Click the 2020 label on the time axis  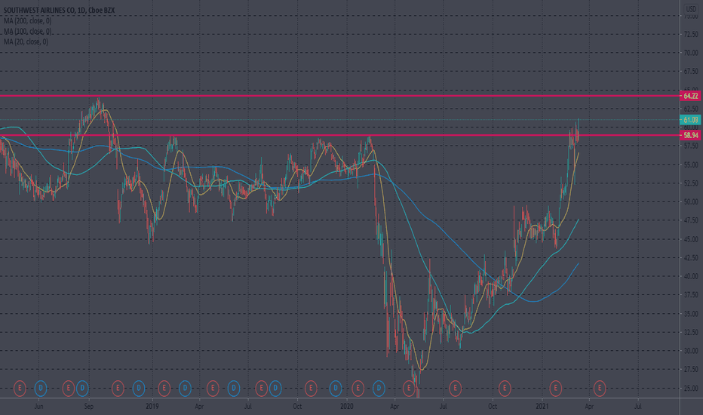pos(347,407)
